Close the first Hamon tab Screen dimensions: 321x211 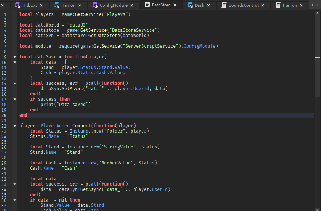(80, 5)
